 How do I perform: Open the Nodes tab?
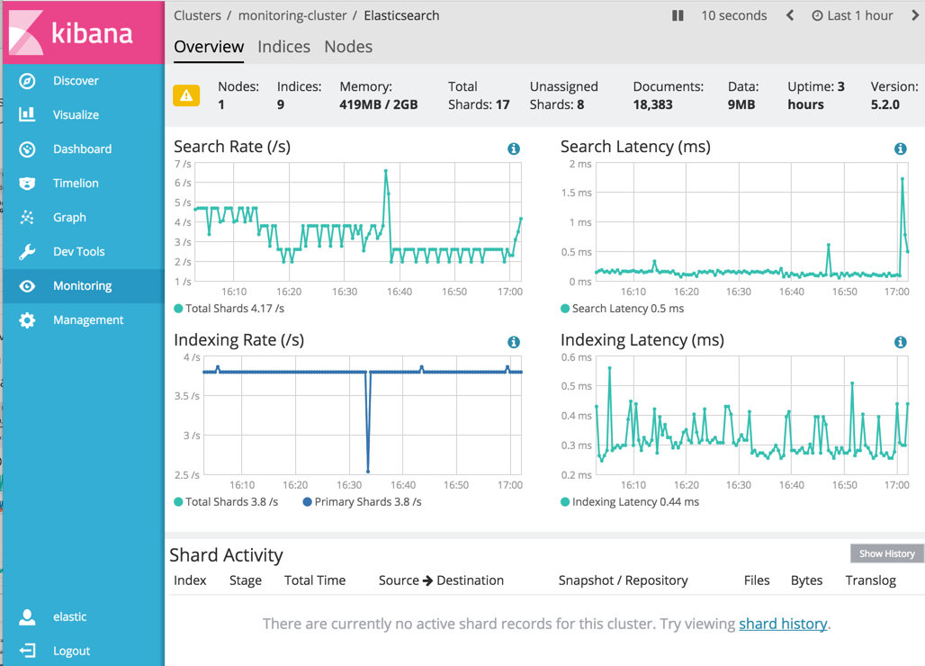tap(348, 47)
